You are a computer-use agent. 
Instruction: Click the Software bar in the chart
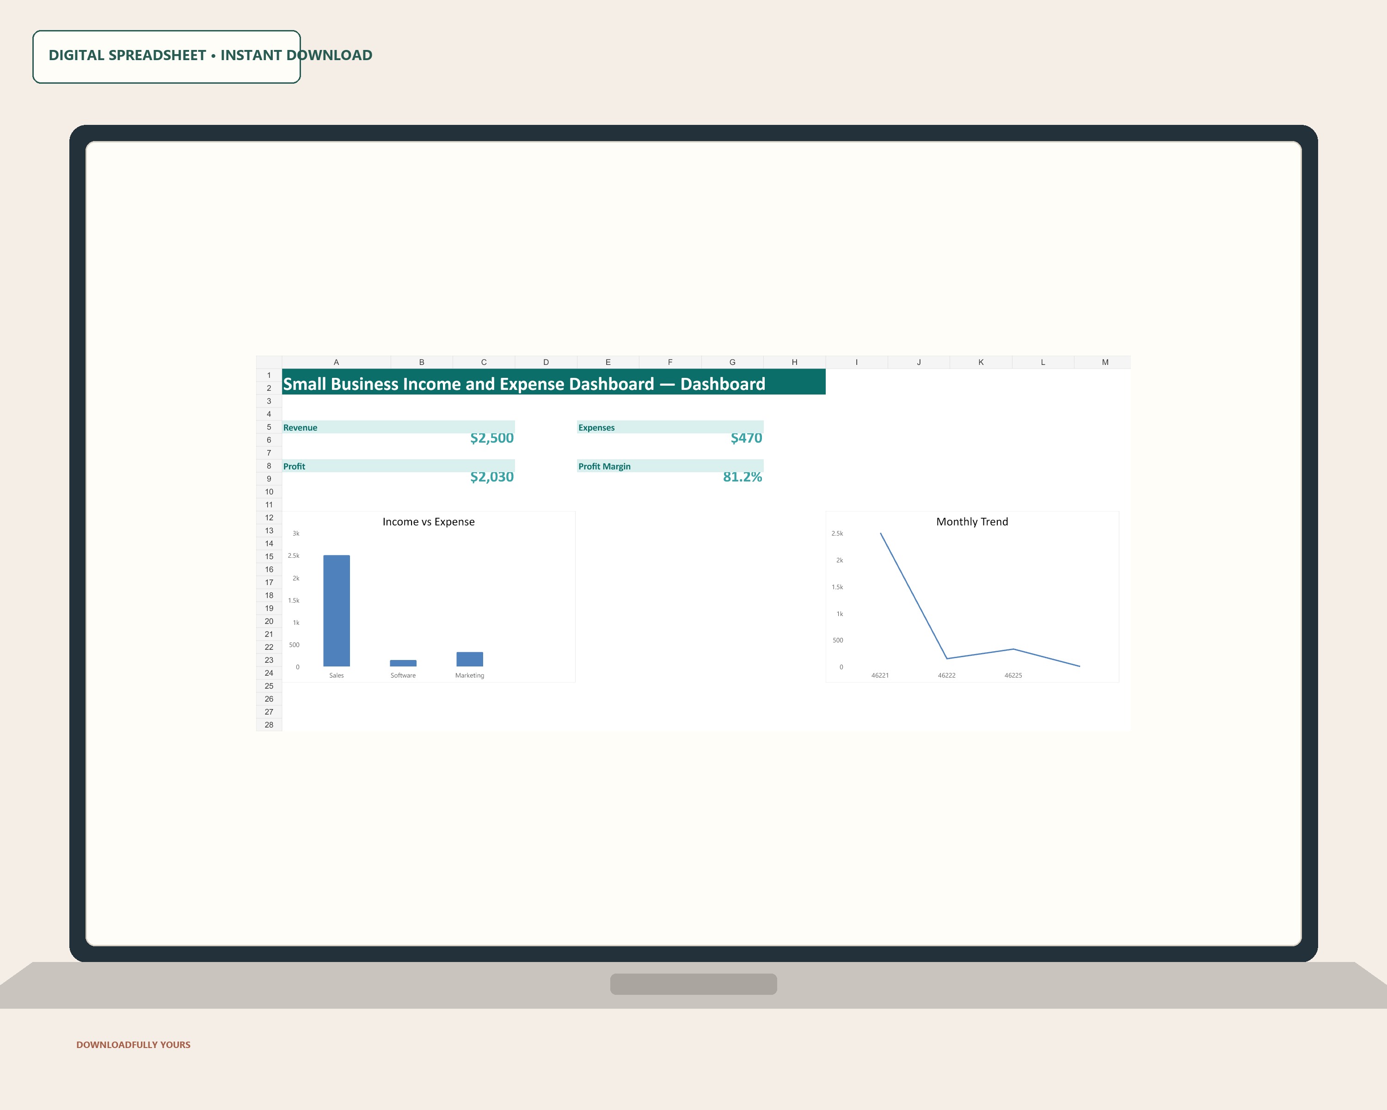[403, 663]
